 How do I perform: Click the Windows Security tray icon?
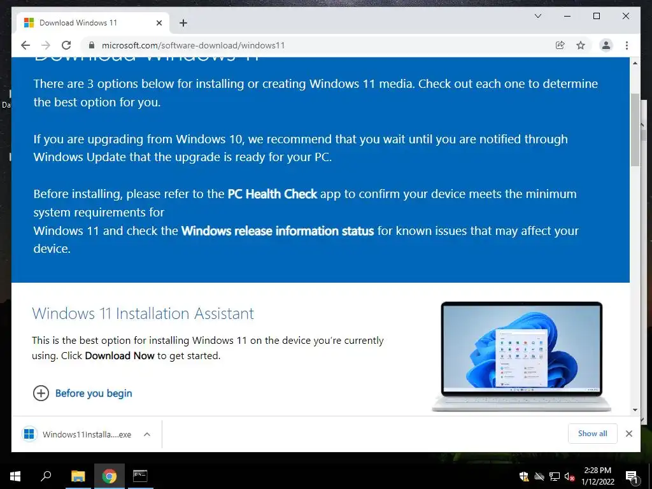[x=524, y=476]
